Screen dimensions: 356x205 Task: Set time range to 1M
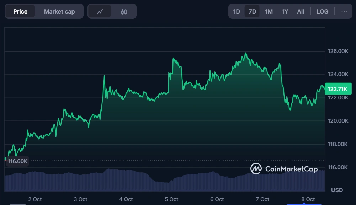click(x=269, y=11)
